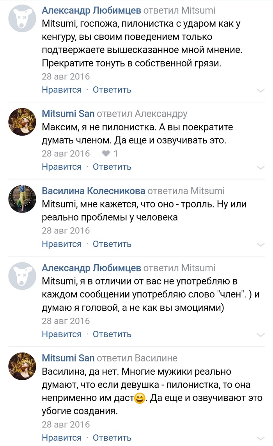
Task: Reply to Василина Колесникова's comment with "Ответить"
Action: [x=112, y=244]
